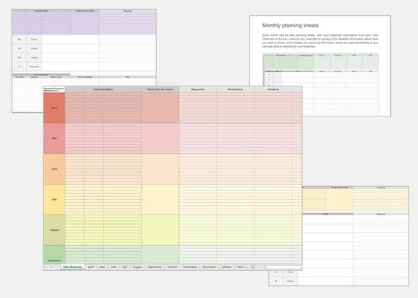This screenshot has height=298, width=418.
Task: Open the August sheet tab
Action: click(x=137, y=267)
